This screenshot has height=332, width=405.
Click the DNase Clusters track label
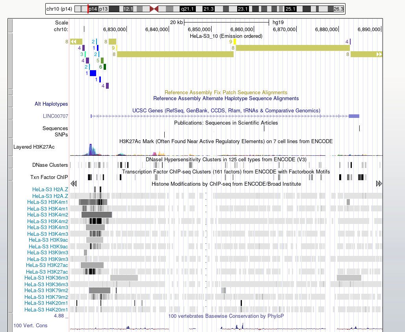point(50,165)
